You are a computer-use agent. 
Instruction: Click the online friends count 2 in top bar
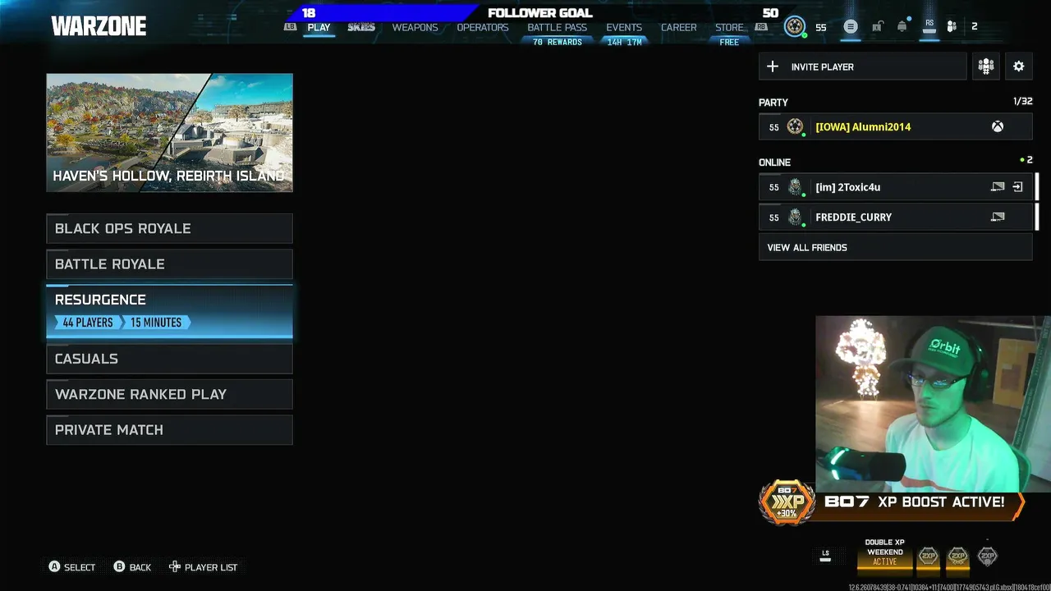point(975,26)
